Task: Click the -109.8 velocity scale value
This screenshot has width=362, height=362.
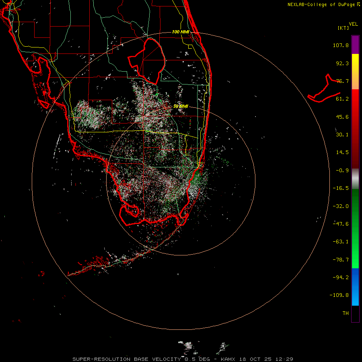Action: [x=339, y=295]
